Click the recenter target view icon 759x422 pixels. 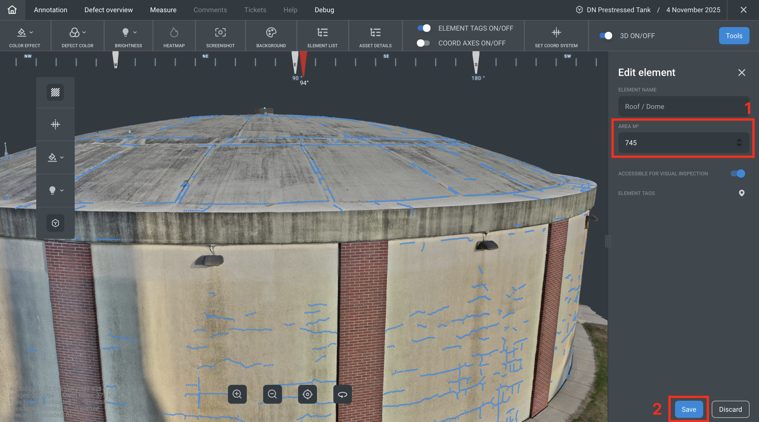[308, 394]
